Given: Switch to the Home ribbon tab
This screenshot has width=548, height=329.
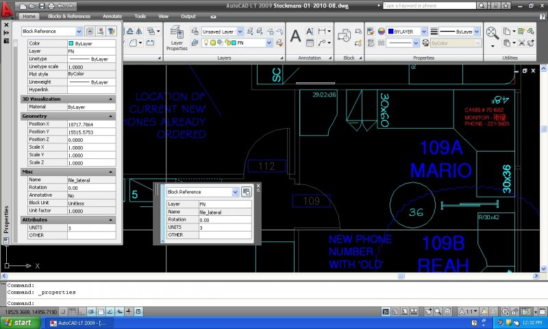Looking at the screenshot, I should point(29,16).
